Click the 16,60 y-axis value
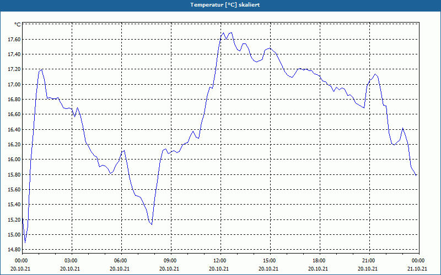441x275 pixels. pyautogui.click(x=14, y=114)
